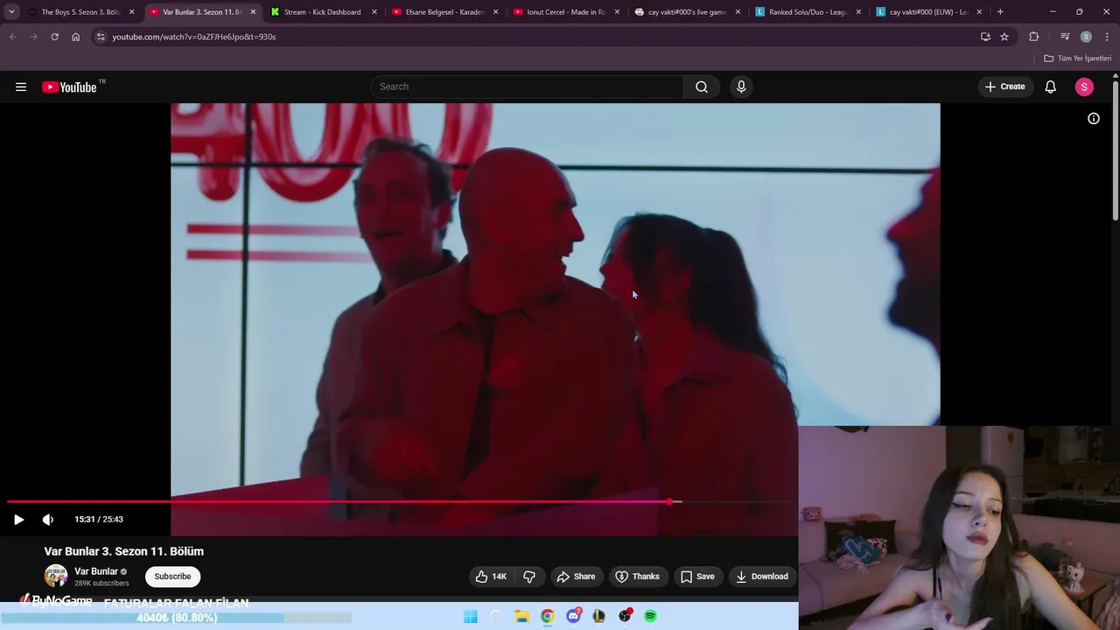Viewport: 1120px width, 630px height.
Task: Open YouTube notifications bell
Action: pos(1051,87)
